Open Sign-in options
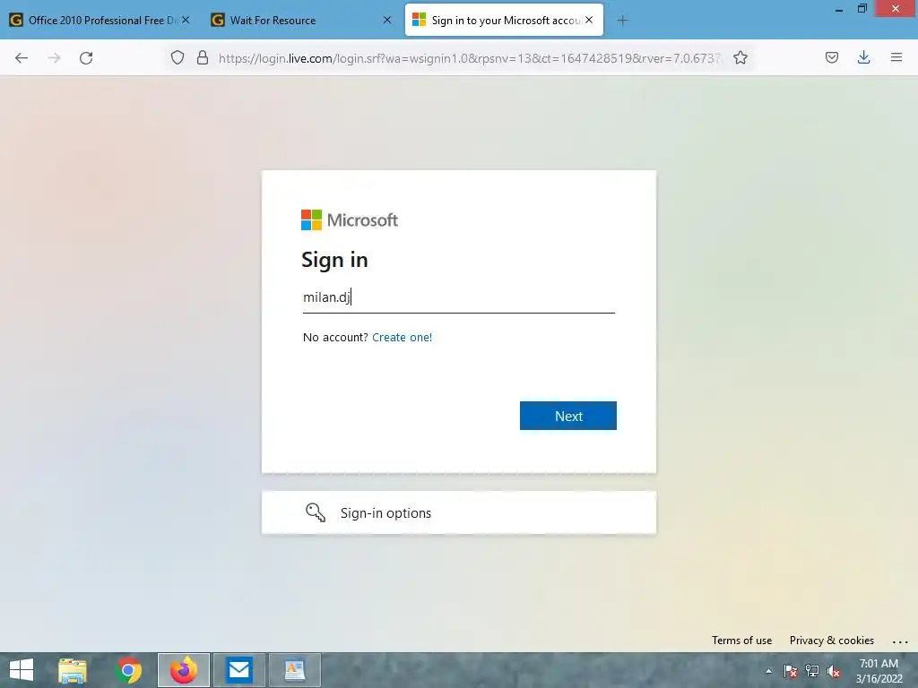This screenshot has width=918, height=688. [459, 512]
